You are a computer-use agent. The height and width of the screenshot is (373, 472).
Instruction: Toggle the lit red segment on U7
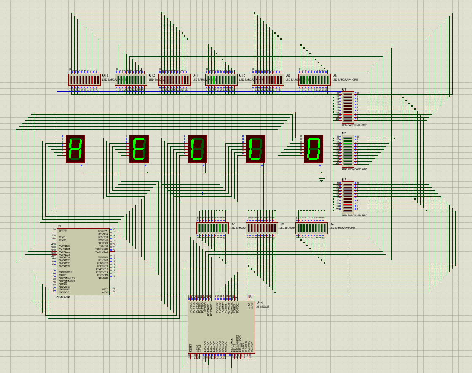coord(348,115)
